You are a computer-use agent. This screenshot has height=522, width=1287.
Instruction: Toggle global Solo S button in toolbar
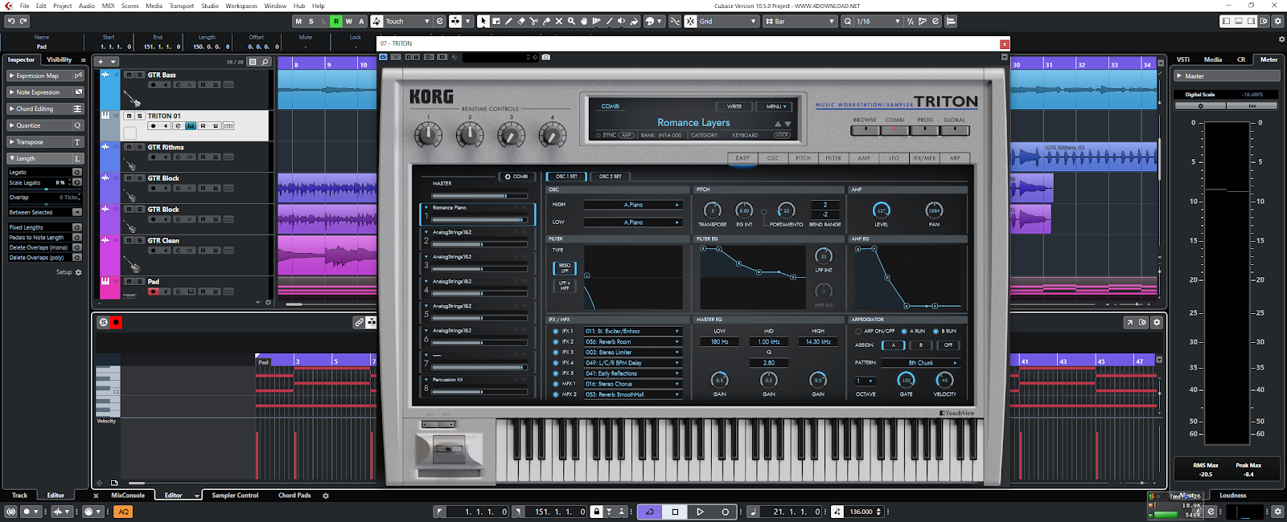click(x=311, y=21)
